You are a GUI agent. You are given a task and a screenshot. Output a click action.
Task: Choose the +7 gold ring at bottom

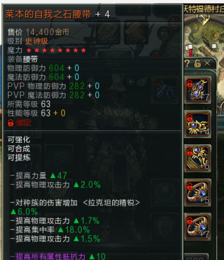point(197,226)
